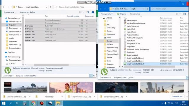Image resolution: width=189 pixels, height=106 pixels.
Task: Select 1_TB (D:) in the scripts window tree
Action: click(107, 18)
